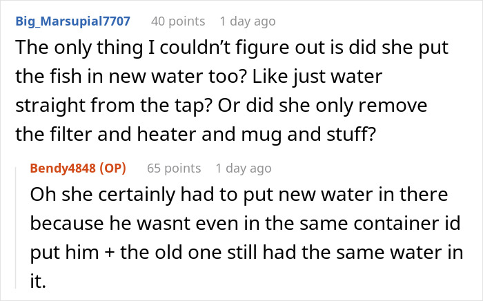Screen dimensions: 483x301
Task: Click the 'The only thing I couldn't' line
Action: click(x=232, y=48)
